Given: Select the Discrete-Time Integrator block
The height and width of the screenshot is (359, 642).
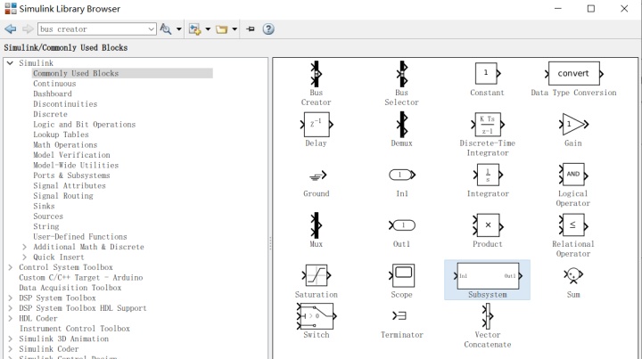Looking at the screenshot, I should click(x=487, y=125).
